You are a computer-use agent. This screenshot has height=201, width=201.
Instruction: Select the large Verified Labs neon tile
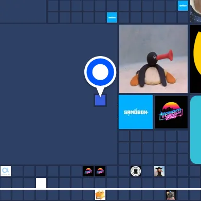click(171, 112)
